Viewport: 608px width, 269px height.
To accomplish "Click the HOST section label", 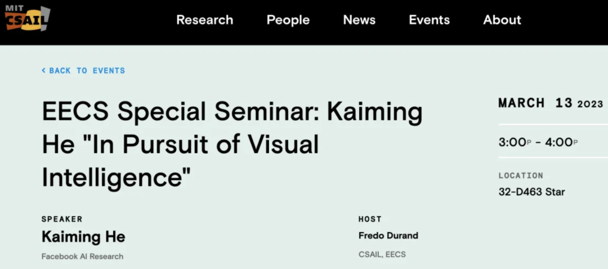I will pyautogui.click(x=370, y=219).
